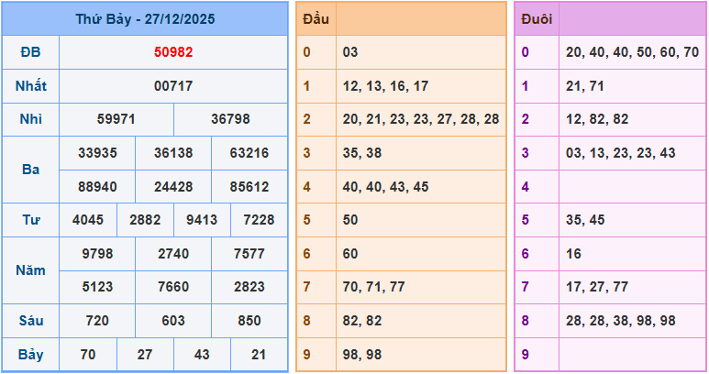This screenshot has height=374, width=709.
Task: Click the Thứ Bảy - 27/12/2025 header
Action: (x=145, y=18)
